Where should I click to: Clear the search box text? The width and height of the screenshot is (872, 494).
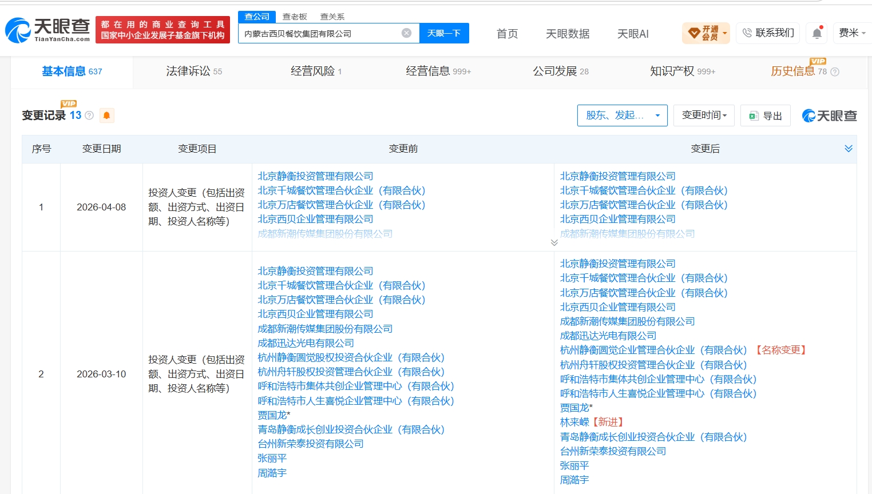click(x=406, y=33)
